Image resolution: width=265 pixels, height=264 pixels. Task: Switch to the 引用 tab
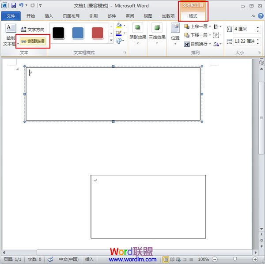tap(94, 16)
